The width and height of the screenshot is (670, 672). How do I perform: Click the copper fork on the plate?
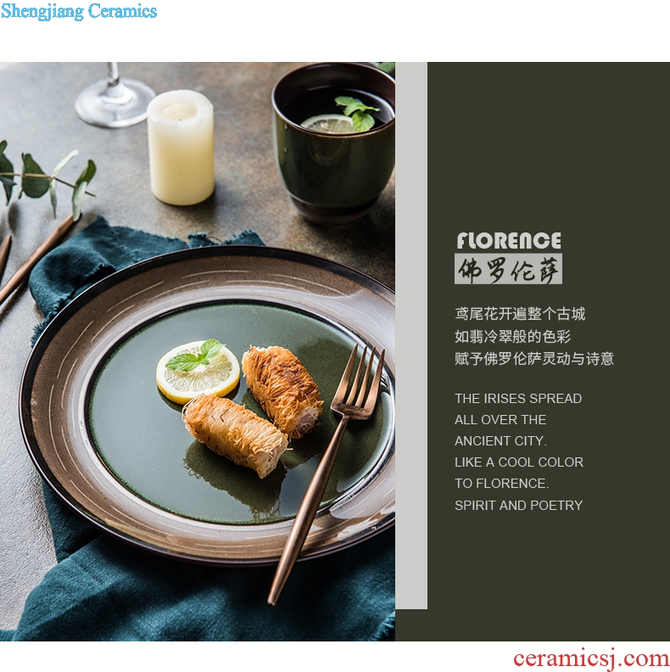point(327,472)
